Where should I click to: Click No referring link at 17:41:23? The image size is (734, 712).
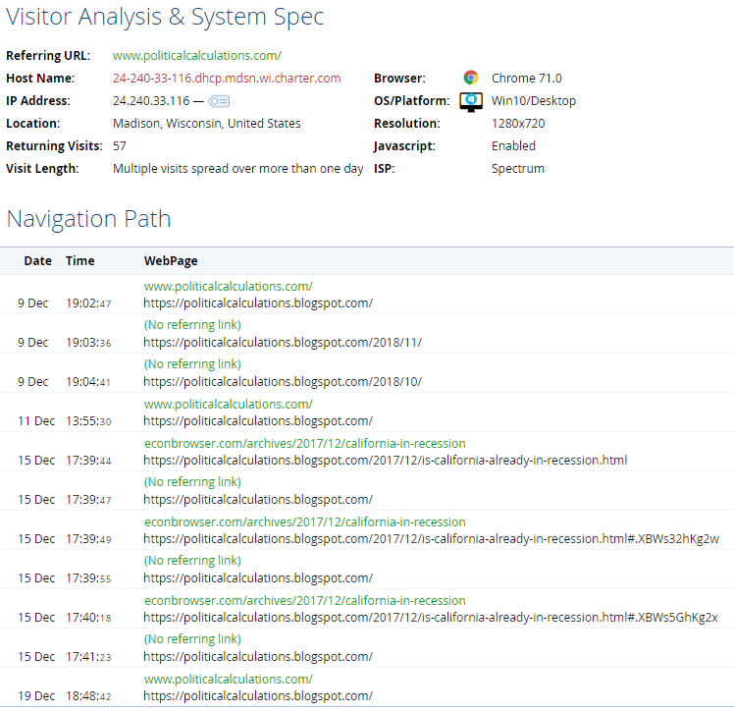tap(192, 639)
